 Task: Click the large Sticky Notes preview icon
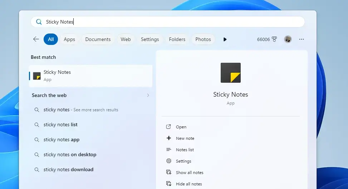click(x=231, y=73)
